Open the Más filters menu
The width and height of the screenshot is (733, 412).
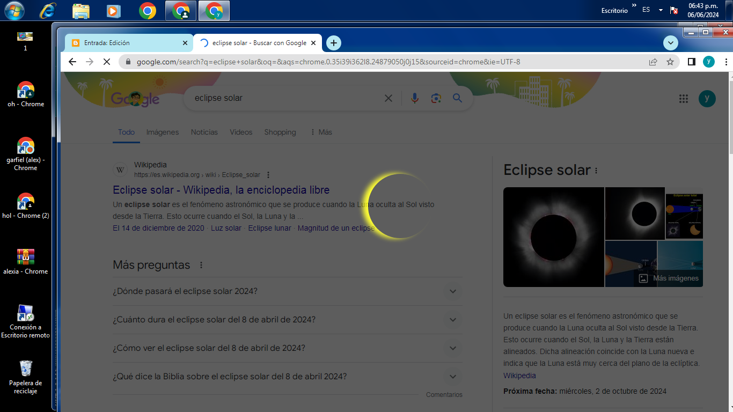coord(321,132)
